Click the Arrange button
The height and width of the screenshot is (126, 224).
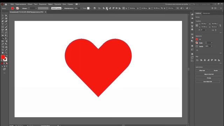coord(209,78)
